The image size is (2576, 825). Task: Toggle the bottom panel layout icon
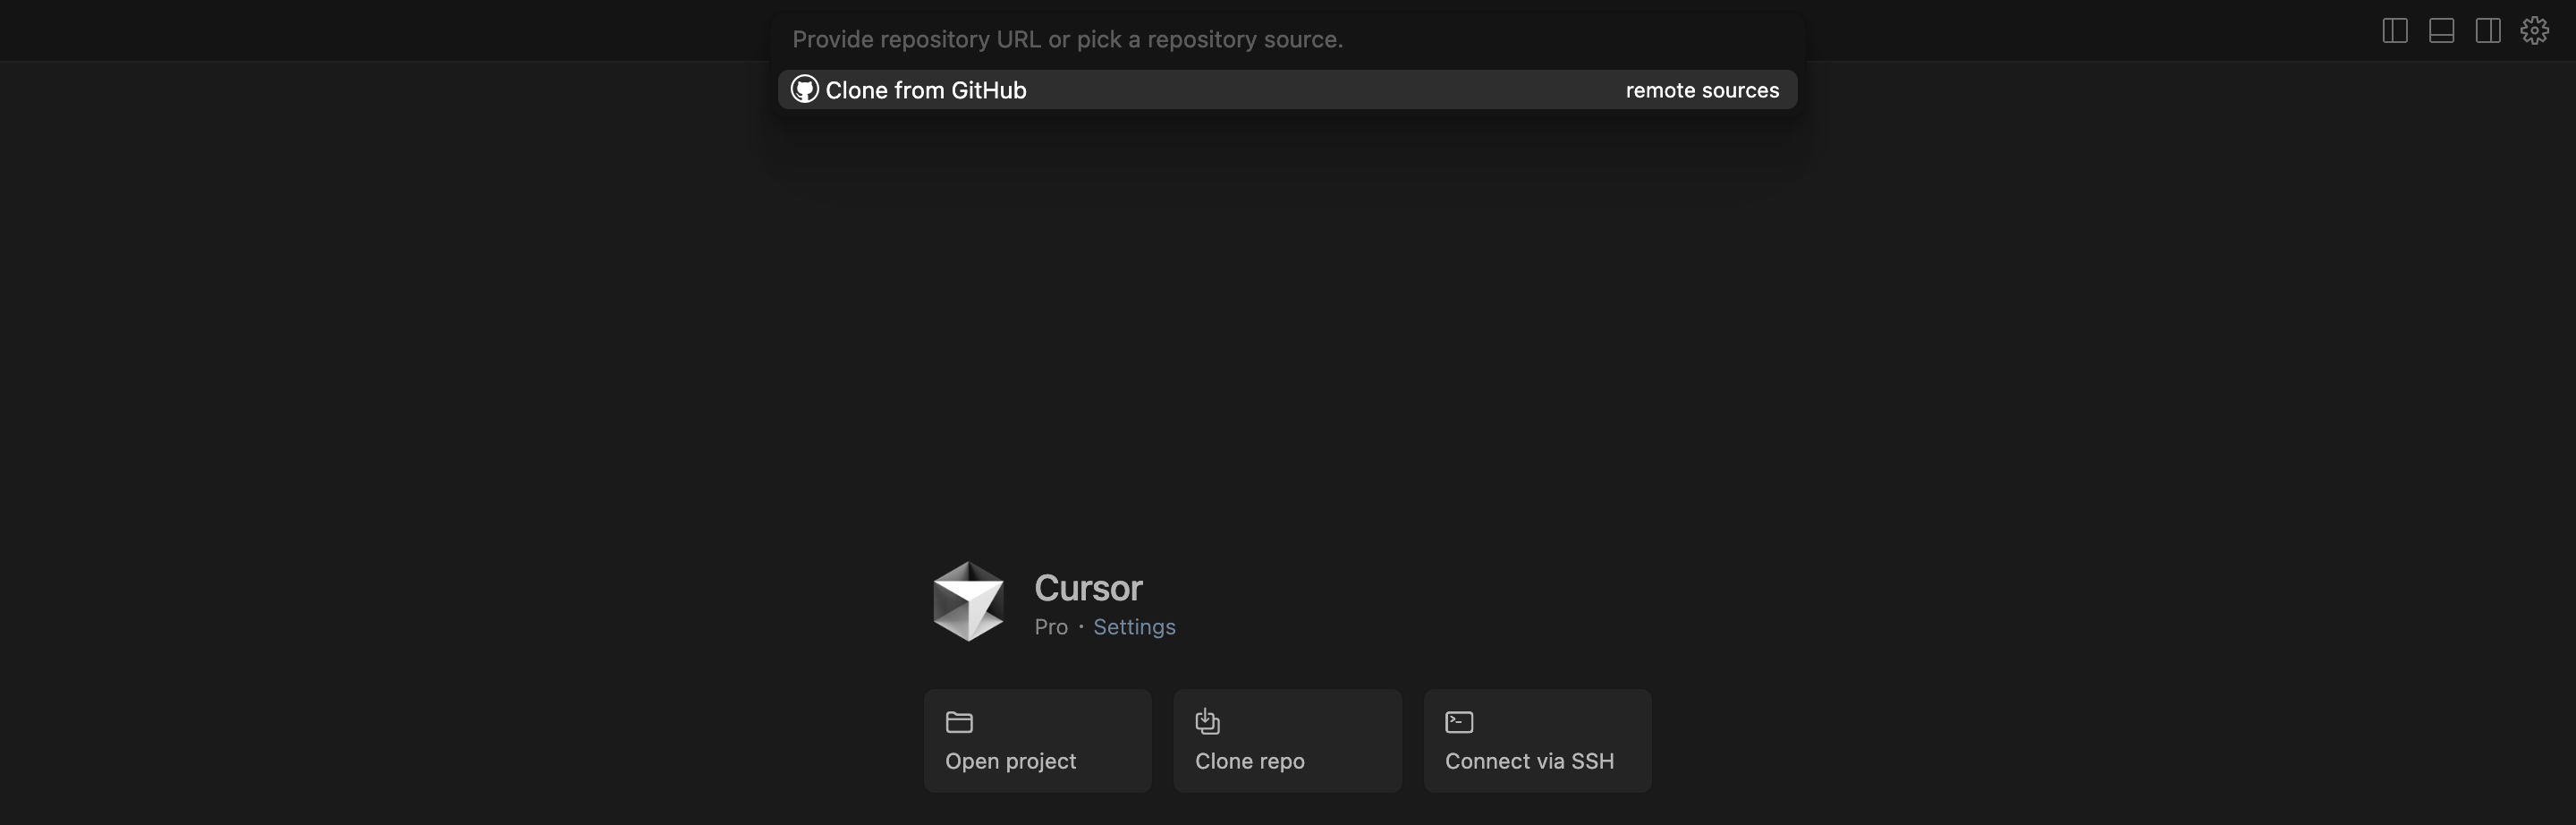(2441, 31)
